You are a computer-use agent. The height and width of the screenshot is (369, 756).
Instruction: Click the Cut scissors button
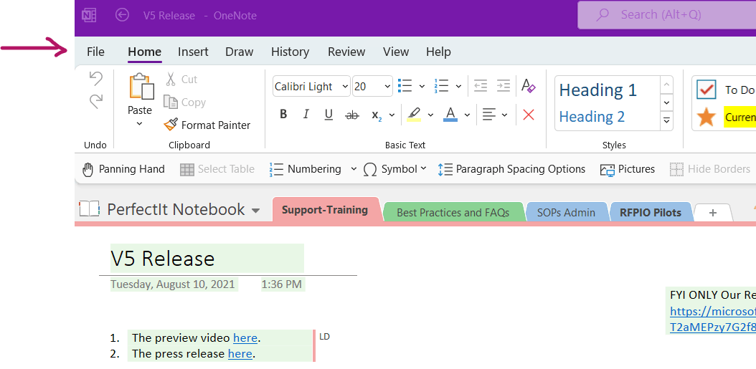pyautogui.click(x=181, y=79)
